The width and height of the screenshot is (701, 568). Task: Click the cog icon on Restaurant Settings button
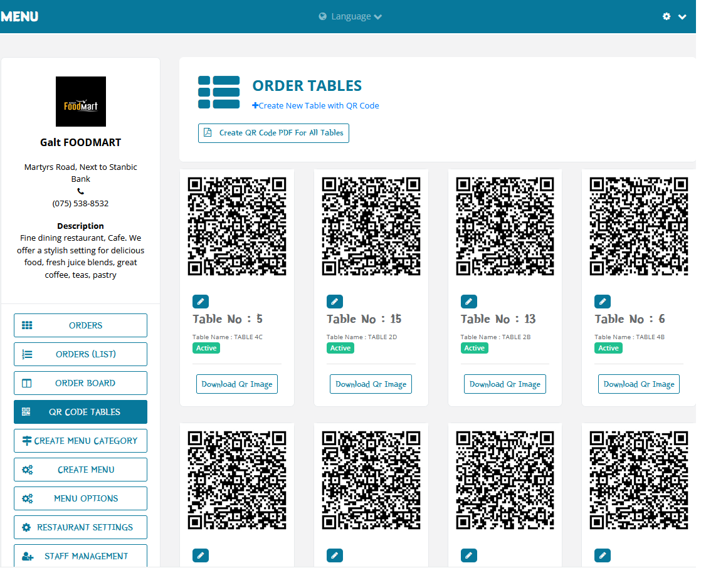coord(26,527)
